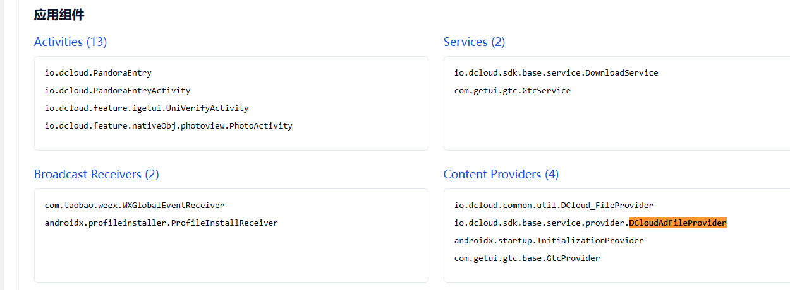The image size is (790, 290).
Task: Click the com.getui.gtc.GtcService entry
Action: (512, 91)
